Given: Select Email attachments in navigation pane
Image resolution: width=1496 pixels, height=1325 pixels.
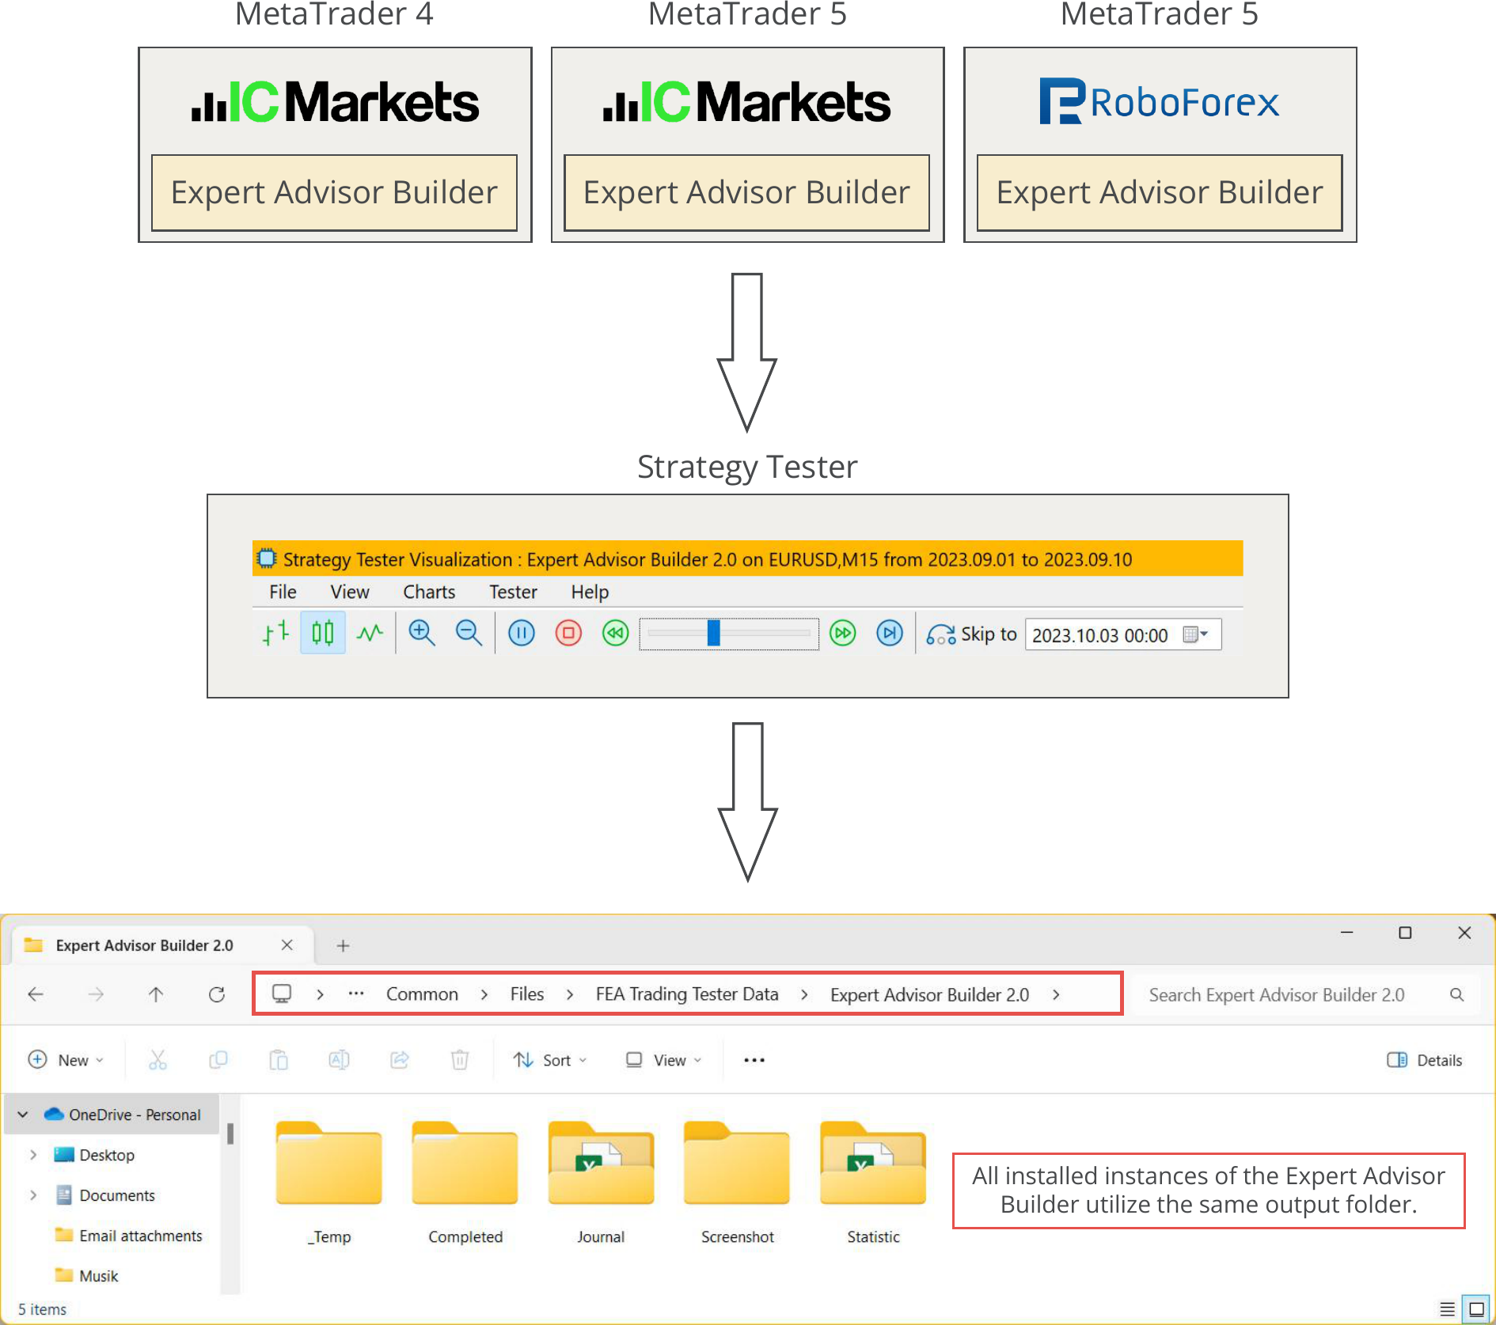Looking at the screenshot, I should tap(128, 1236).
